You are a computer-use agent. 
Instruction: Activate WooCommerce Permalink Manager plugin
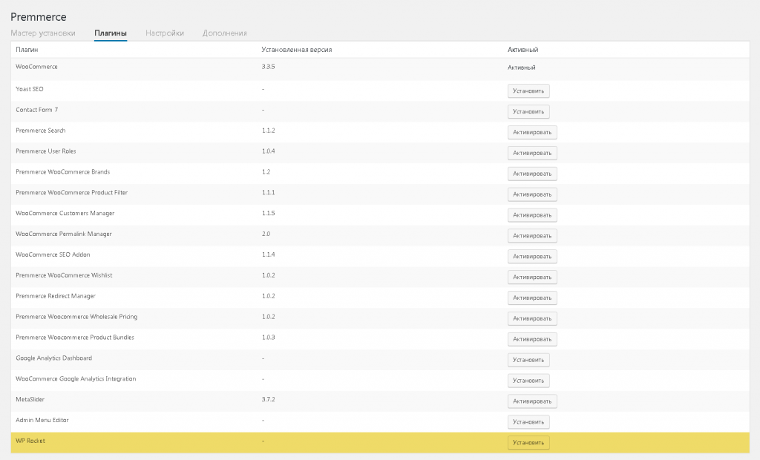532,236
